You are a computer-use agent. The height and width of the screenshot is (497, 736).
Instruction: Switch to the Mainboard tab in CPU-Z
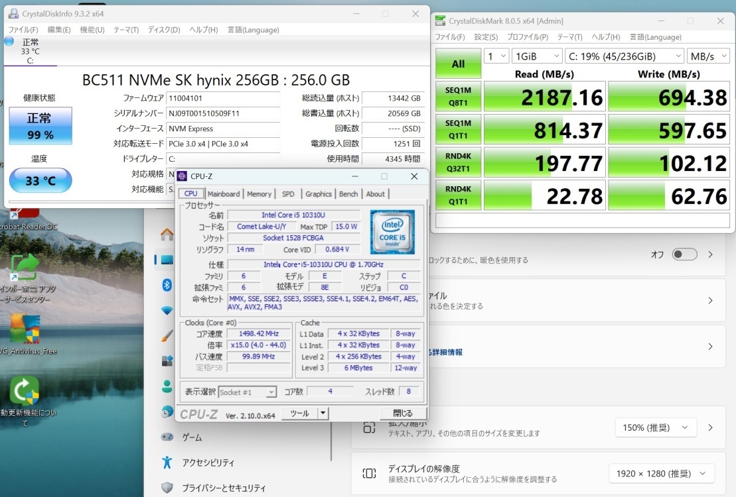pyautogui.click(x=224, y=193)
